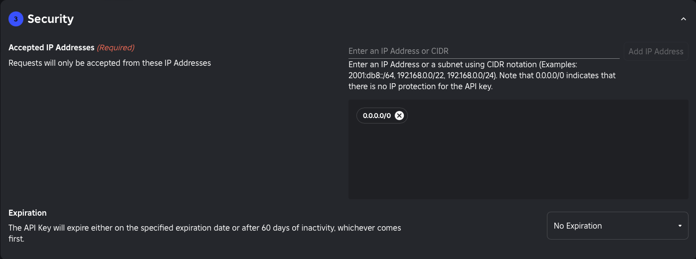
Task: Remove the 0.0.0.0/0 IP address chip
Action: 399,116
